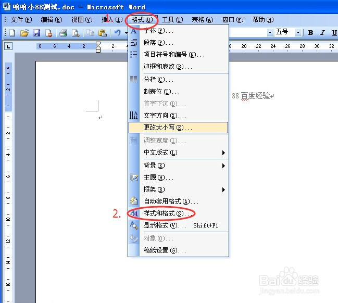Screen dimensions: 338x303
Task: Click the Print icon
Action: click(x=63, y=33)
